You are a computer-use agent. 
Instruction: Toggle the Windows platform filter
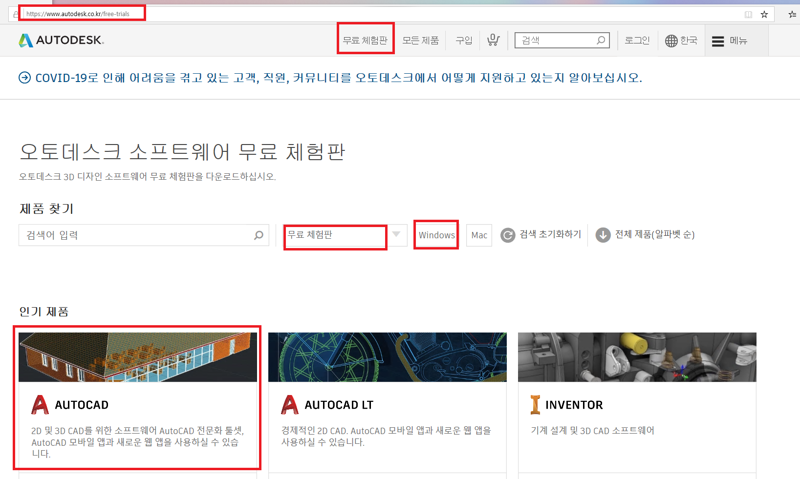(x=436, y=235)
